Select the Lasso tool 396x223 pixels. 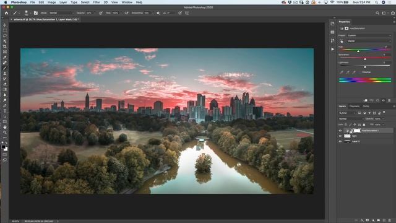pos(5,36)
